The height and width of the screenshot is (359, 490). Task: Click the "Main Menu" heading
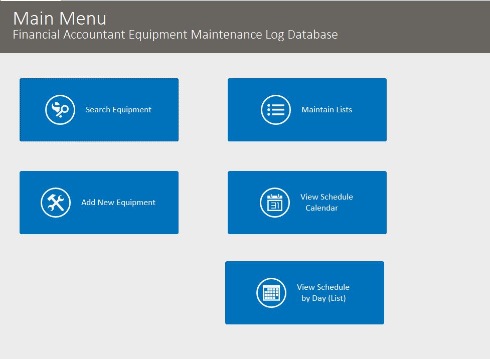coord(59,19)
